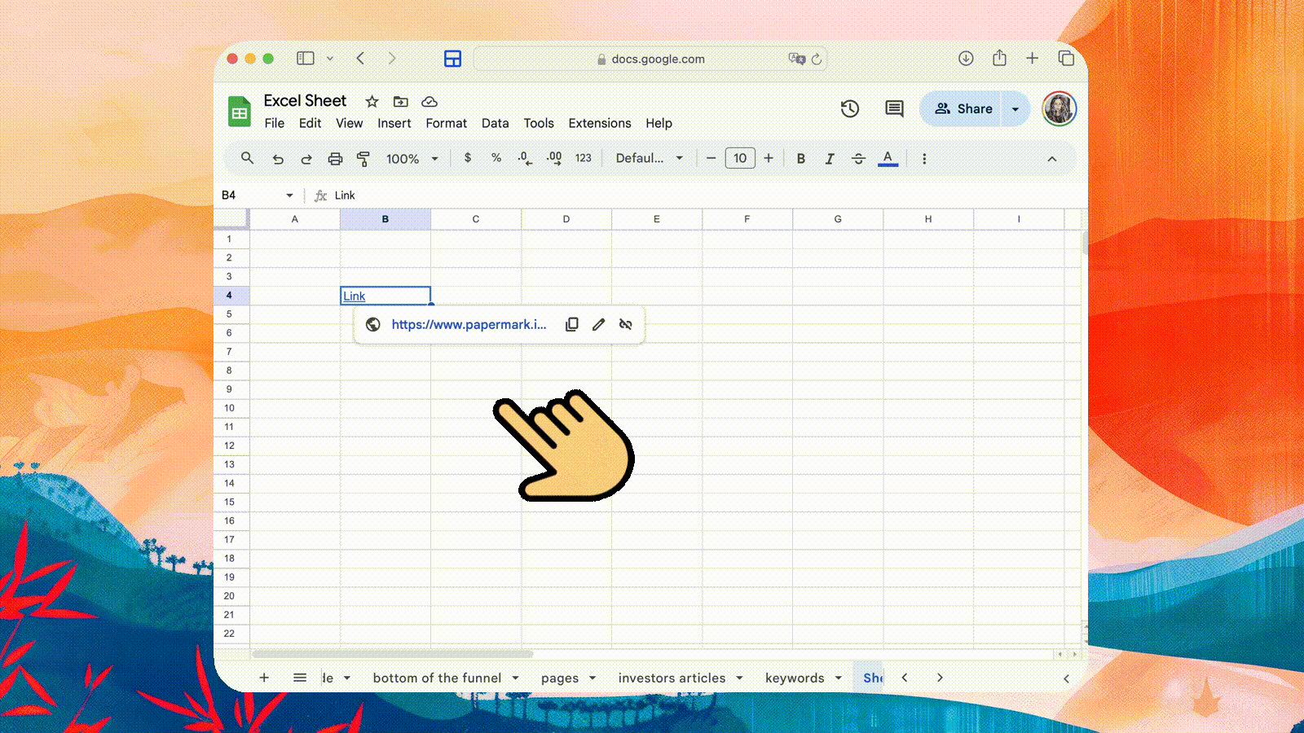
Task: Copy the link using the copy icon
Action: [572, 324]
